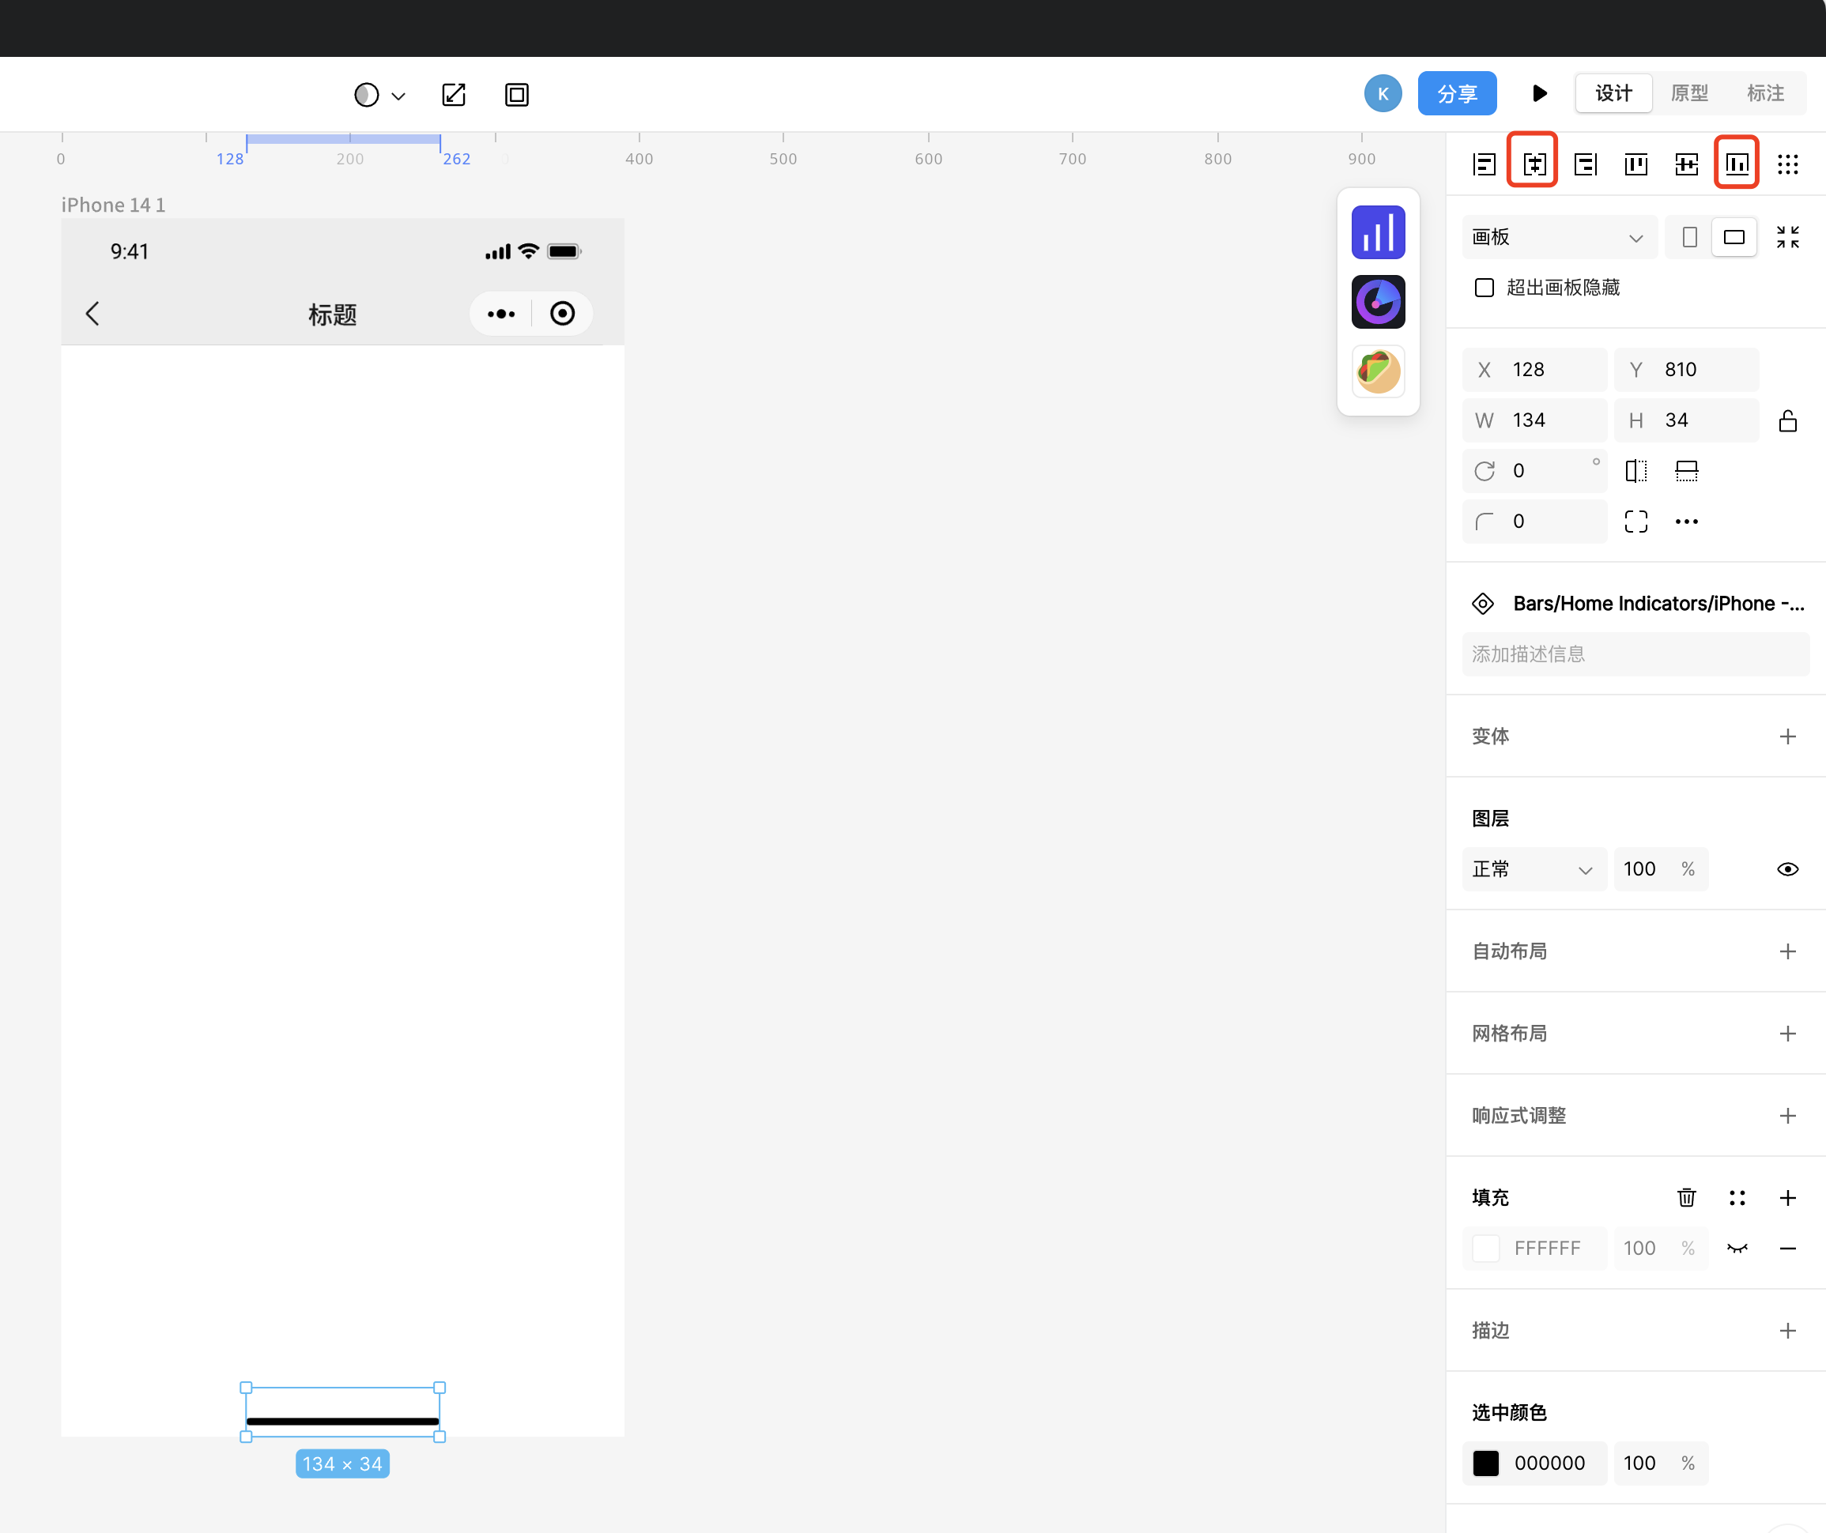Align selection to top edge
Image resolution: width=1826 pixels, height=1533 pixels.
click(1635, 164)
